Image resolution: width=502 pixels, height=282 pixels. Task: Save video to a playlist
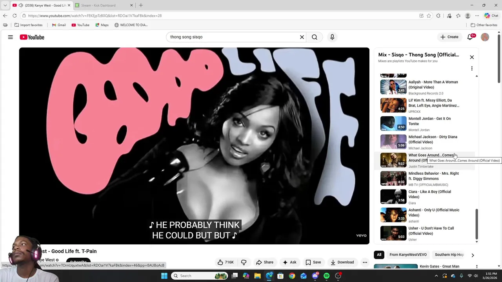point(313,262)
